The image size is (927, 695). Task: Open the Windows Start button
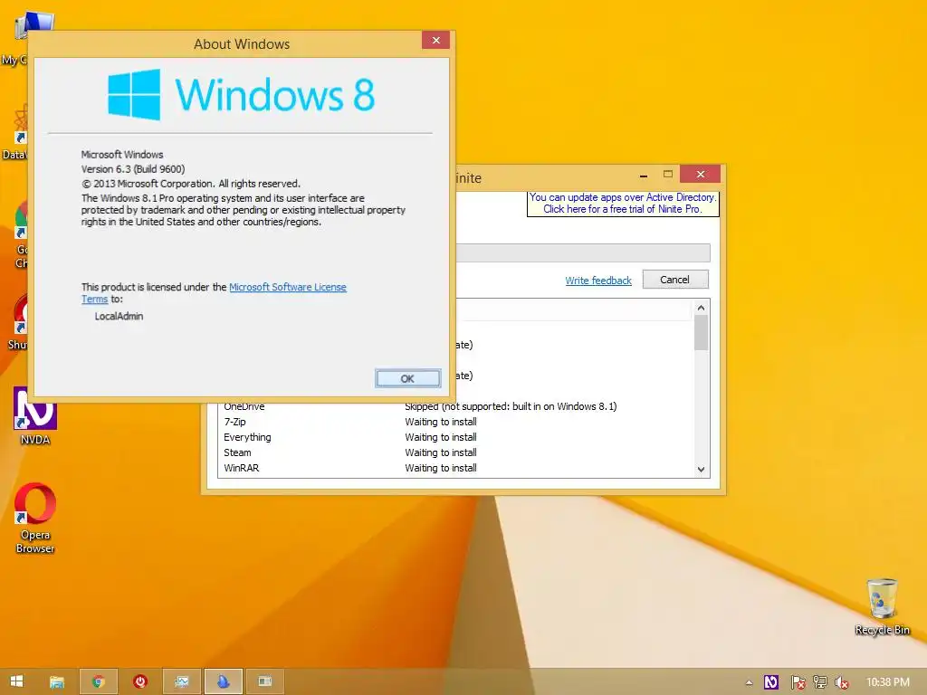16,681
